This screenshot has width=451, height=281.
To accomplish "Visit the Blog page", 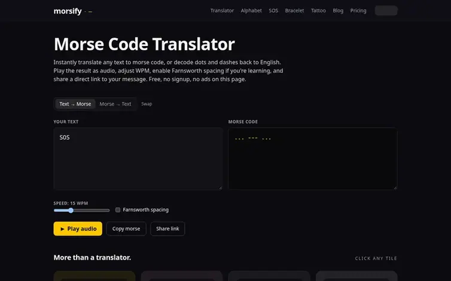I will (338, 11).
